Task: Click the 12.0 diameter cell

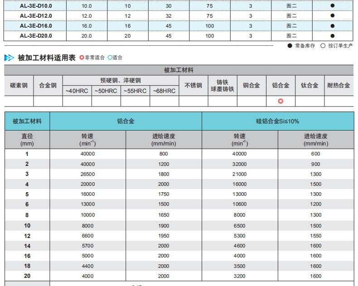Action: point(87,16)
